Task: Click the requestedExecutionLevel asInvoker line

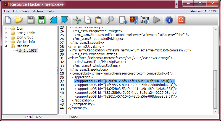Action: [x=132, y=35]
